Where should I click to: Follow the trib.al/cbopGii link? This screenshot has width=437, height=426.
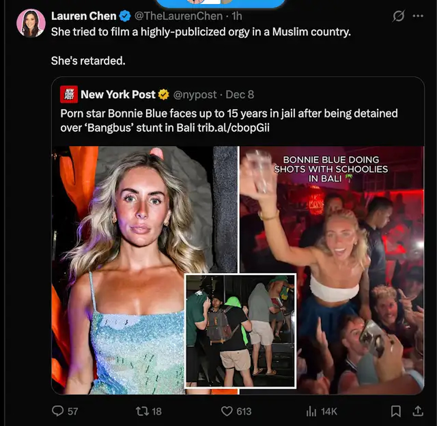233,128
